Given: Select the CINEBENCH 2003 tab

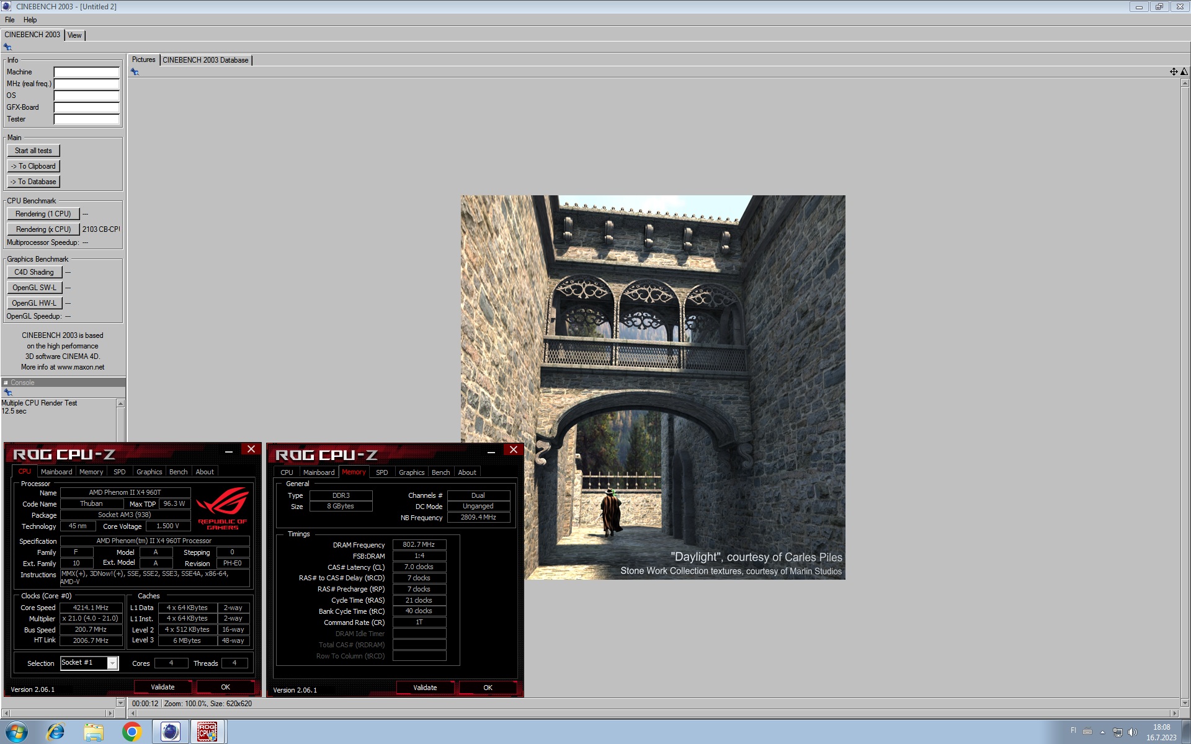Looking at the screenshot, I should [x=32, y=35].
